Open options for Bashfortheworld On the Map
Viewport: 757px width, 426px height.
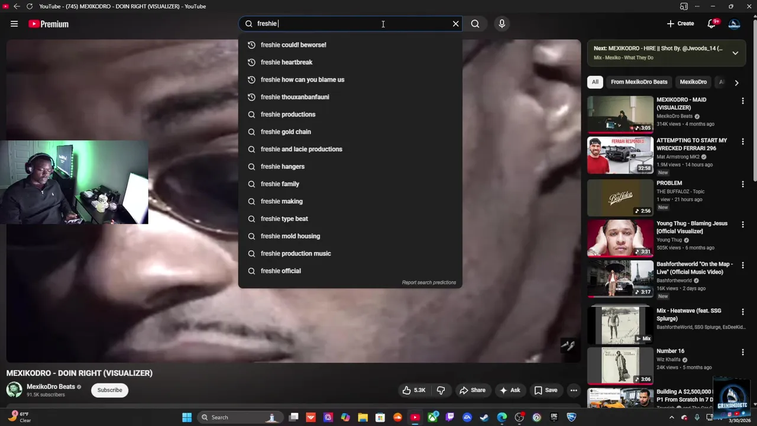[x=743, y=265]
